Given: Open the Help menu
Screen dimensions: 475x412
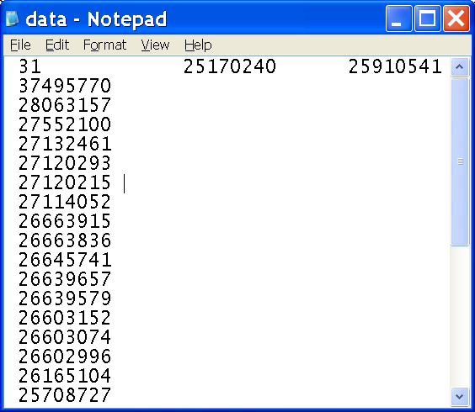Looking at the screenshot, I should click(x=198, y=45).
